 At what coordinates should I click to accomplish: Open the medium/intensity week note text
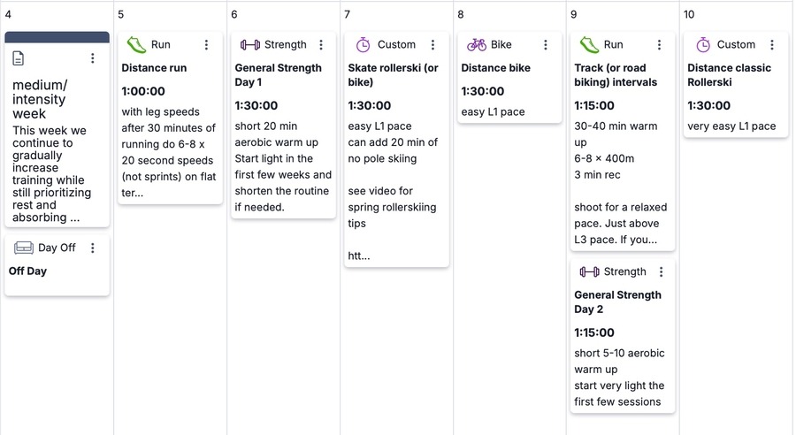click(40, 99)
